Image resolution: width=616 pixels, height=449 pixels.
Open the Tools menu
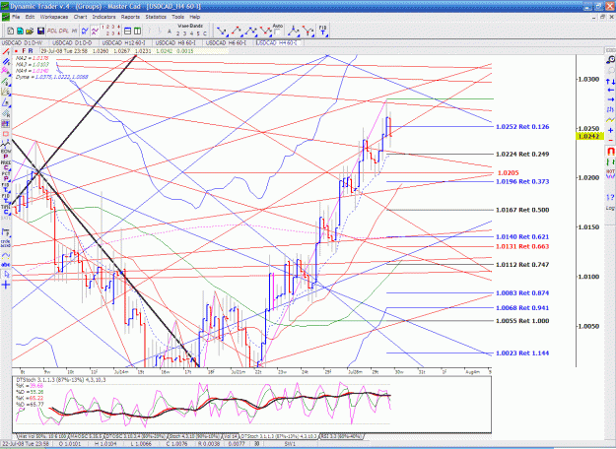tap(177, 17)
